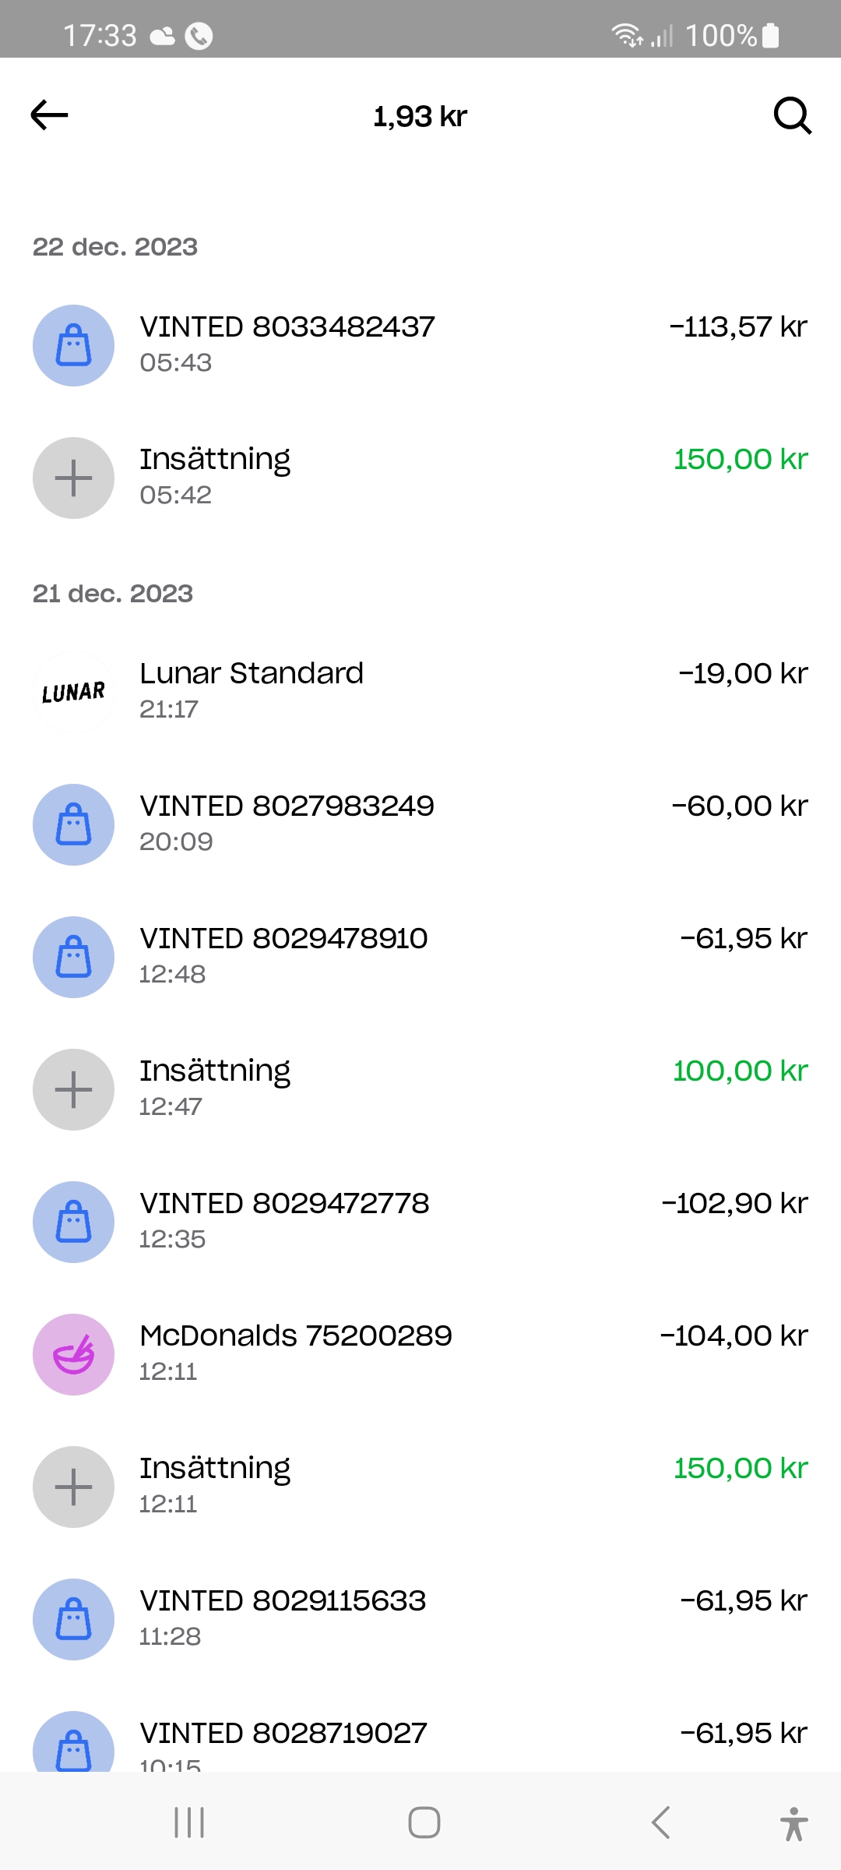Tap the 1,93 kr balance title

420,117
